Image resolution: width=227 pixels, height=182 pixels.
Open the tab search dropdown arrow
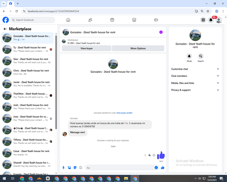tap(4, 4)
